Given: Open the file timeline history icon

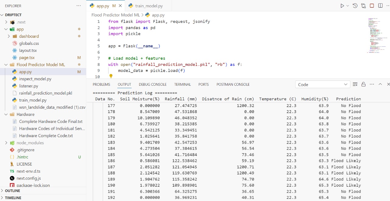Looking at the screenshot, I should (355, 6).
